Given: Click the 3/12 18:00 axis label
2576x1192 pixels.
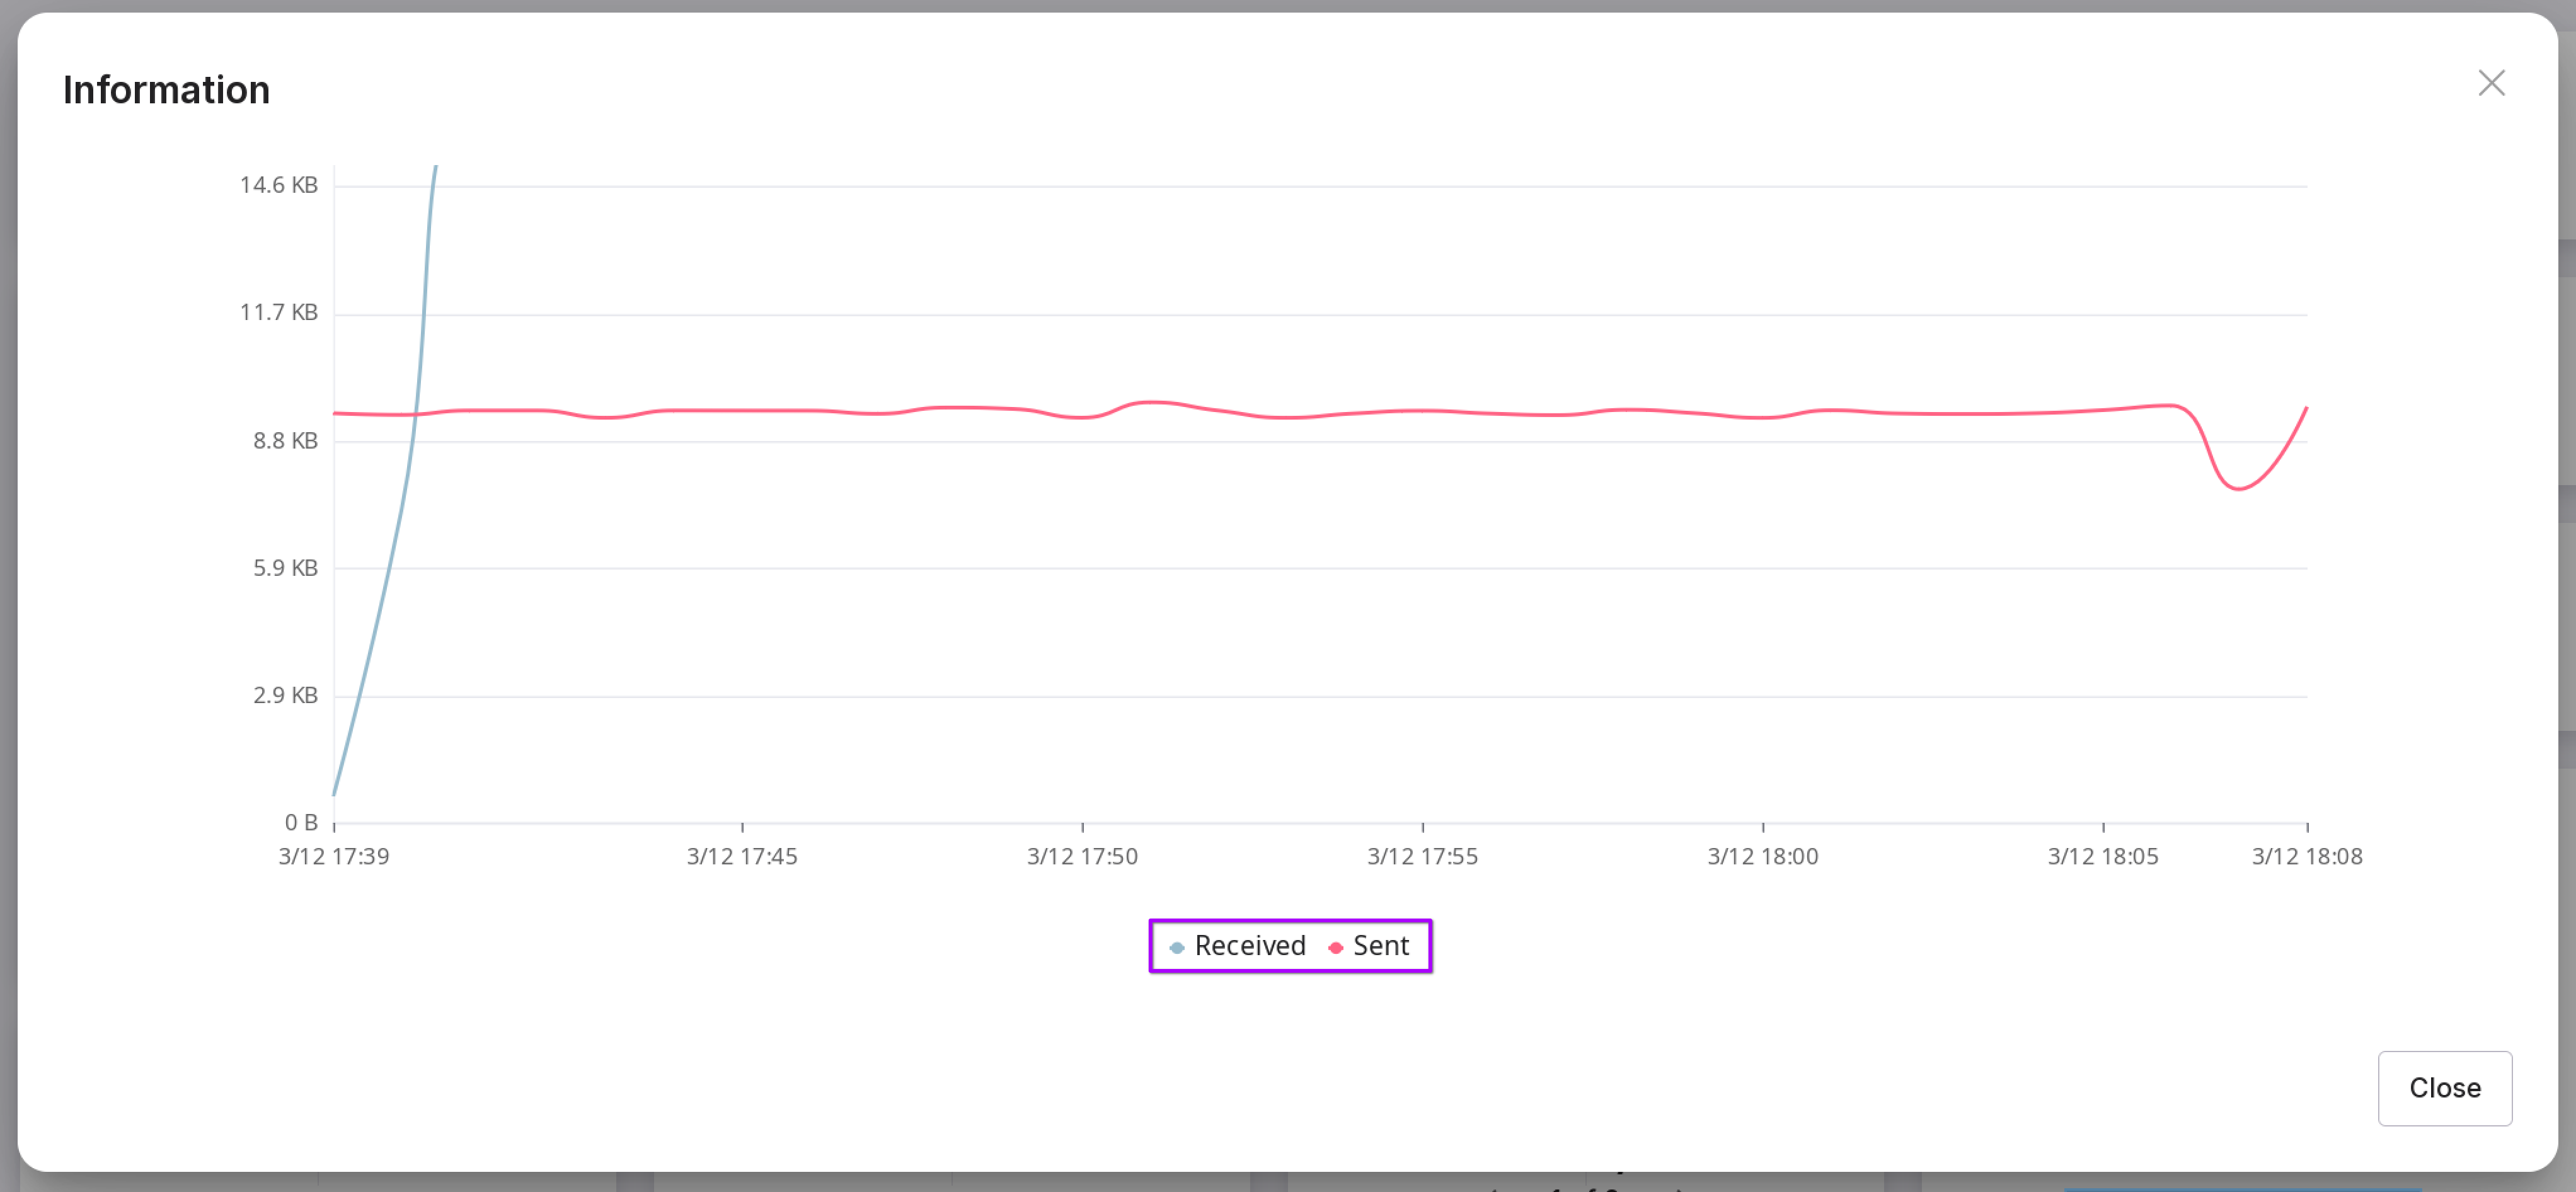Looking at the screenshot, I should click(1762, 856).
